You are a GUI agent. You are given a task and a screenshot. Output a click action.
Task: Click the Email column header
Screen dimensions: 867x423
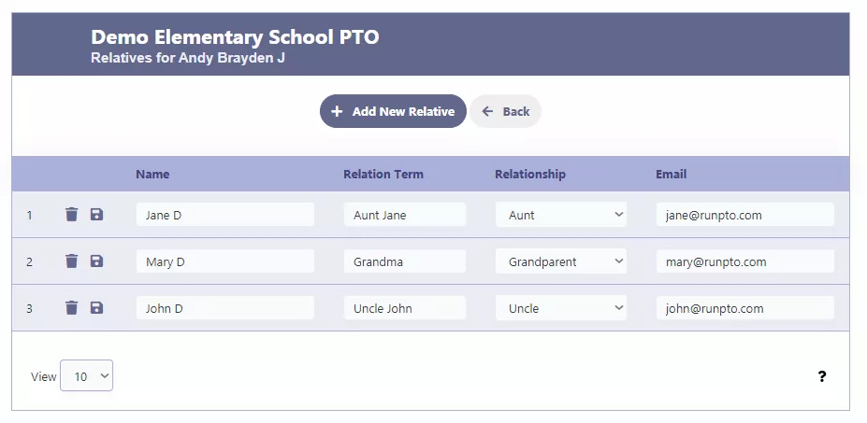[x=671, y=174]
